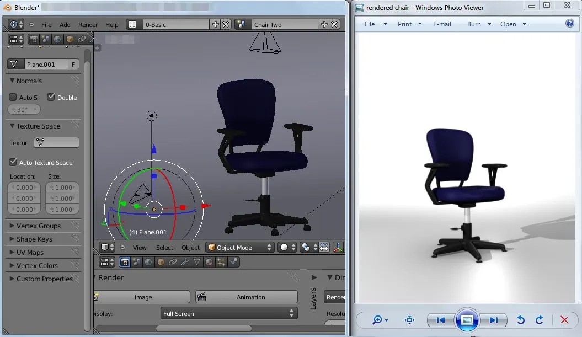Image resolution: width=582 pixels, height=337 pixels.
Task: Open Blender Help menu
Action: [112, 25]
